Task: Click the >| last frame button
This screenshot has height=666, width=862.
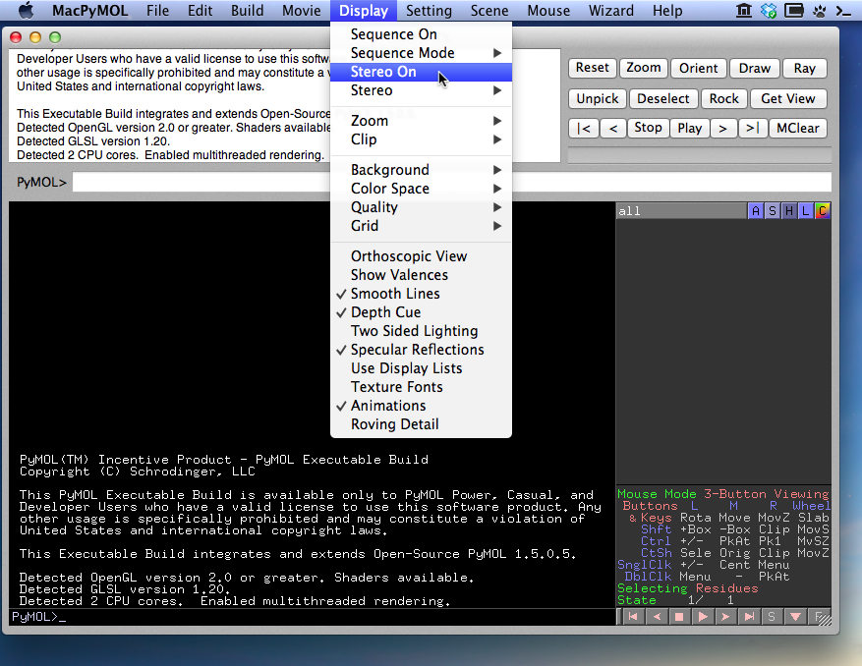Action: tap(753, 128)
